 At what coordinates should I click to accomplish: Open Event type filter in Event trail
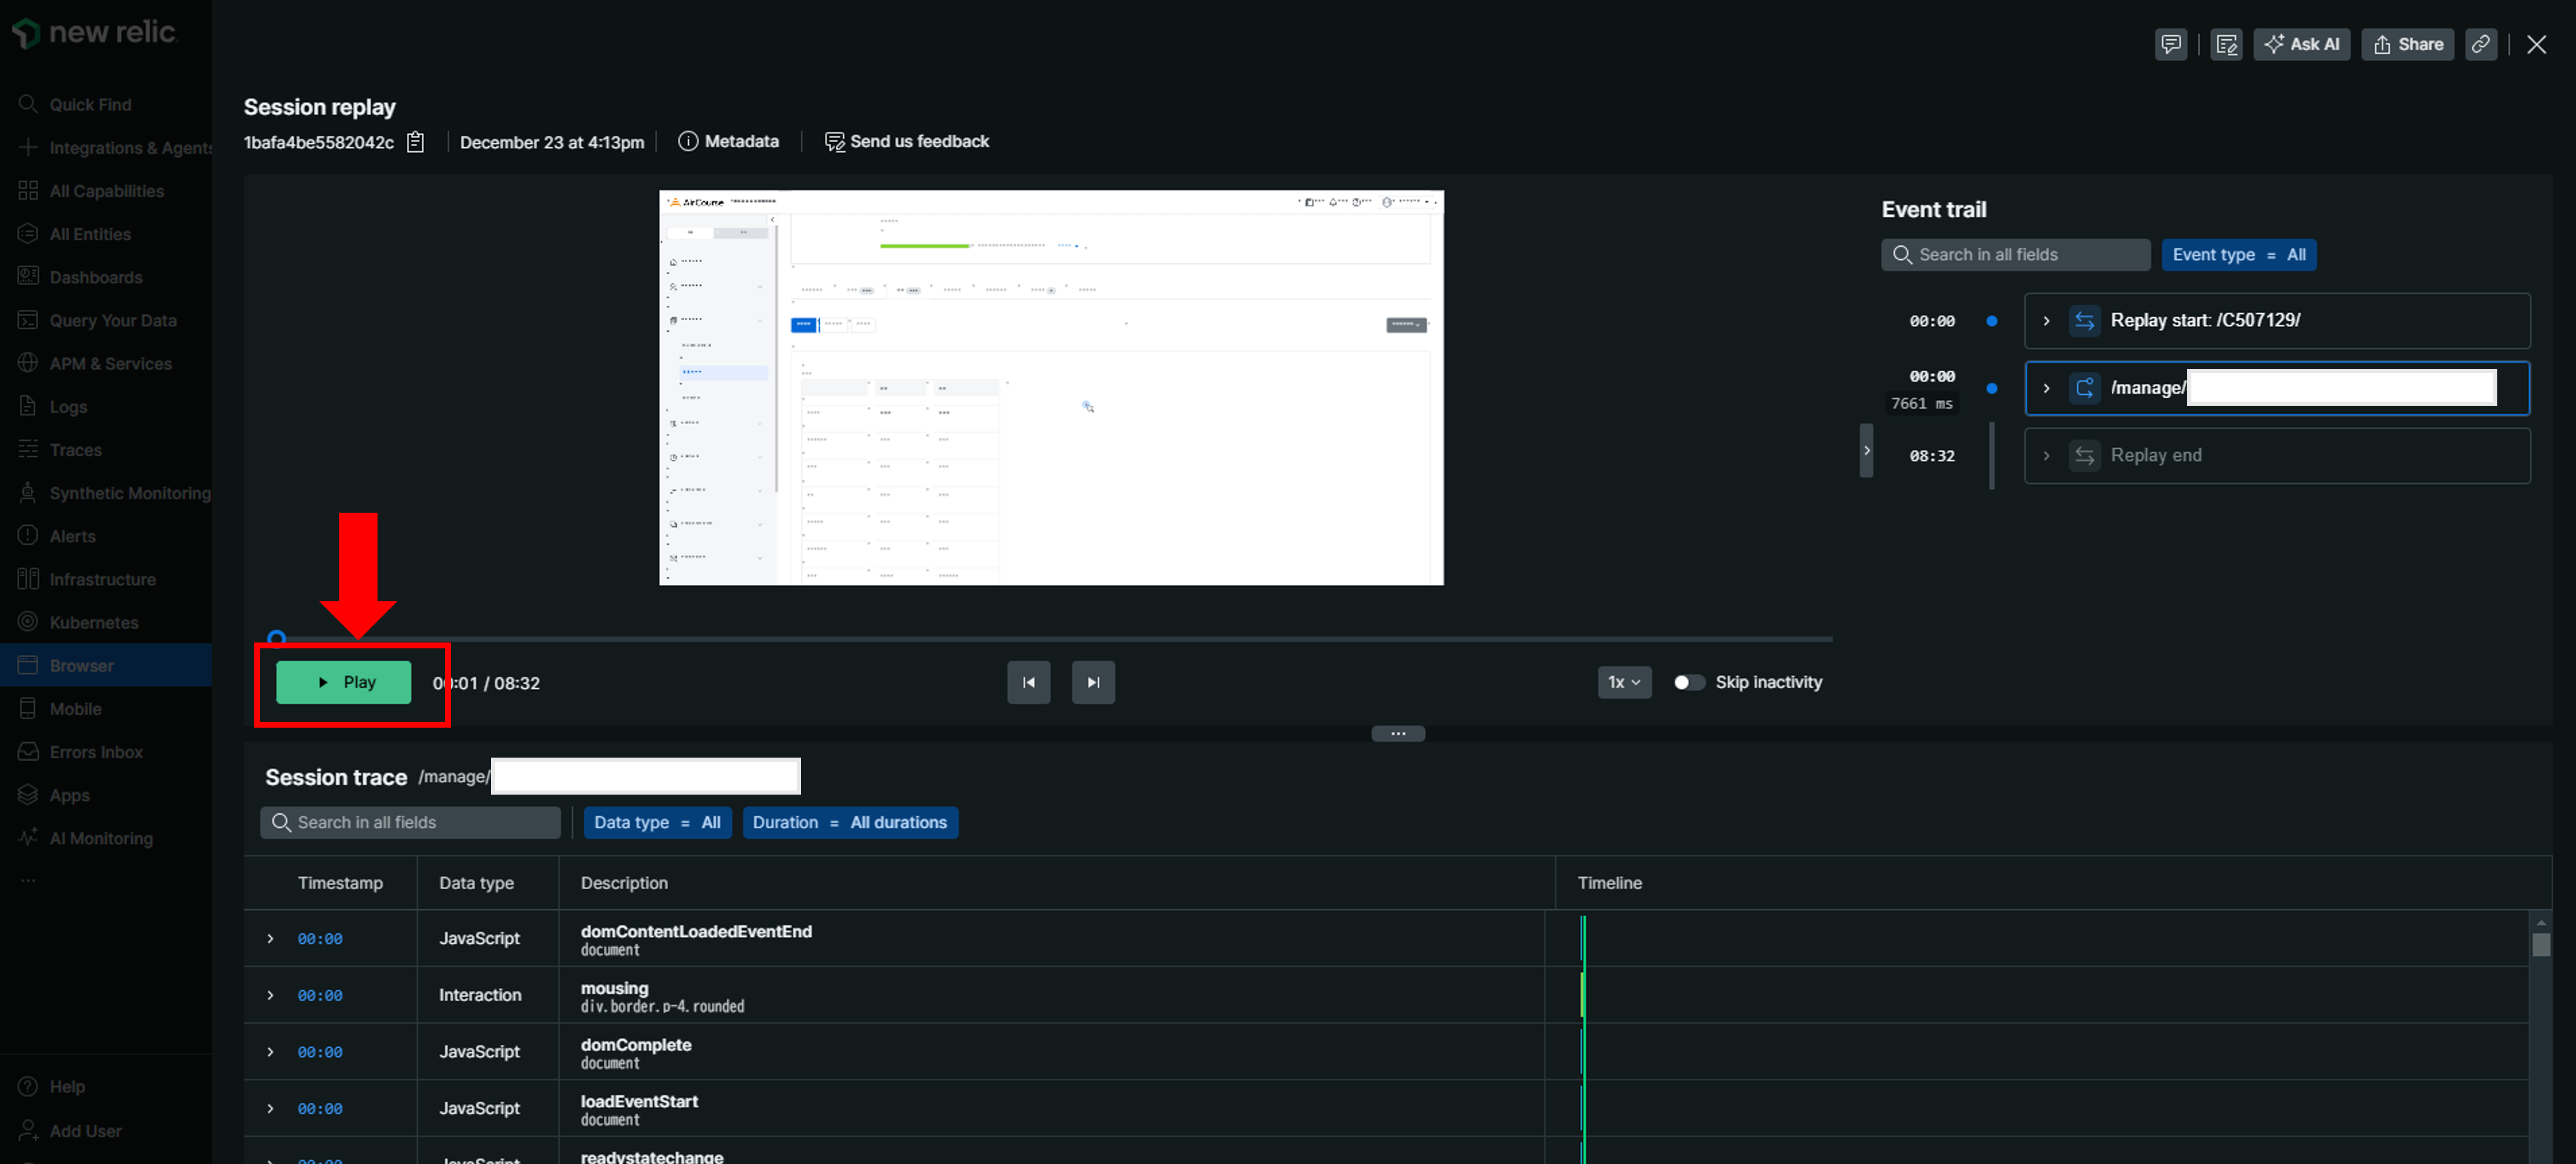(x=2238, y=255)
